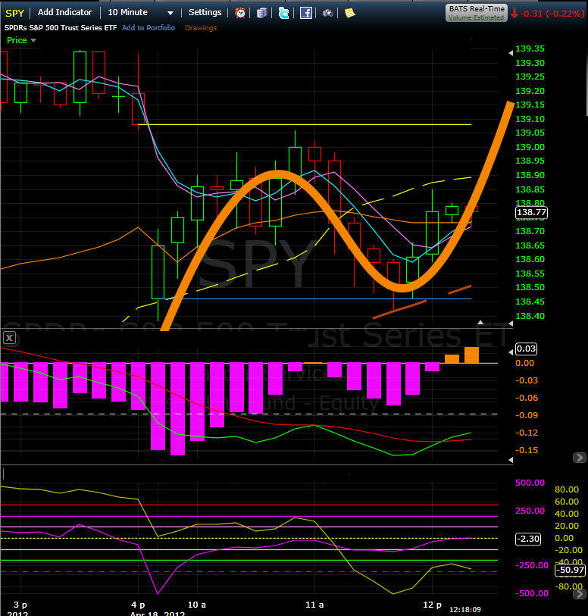
Task: Take a chart snapshot with camera icon
Action: coord(327,14)
